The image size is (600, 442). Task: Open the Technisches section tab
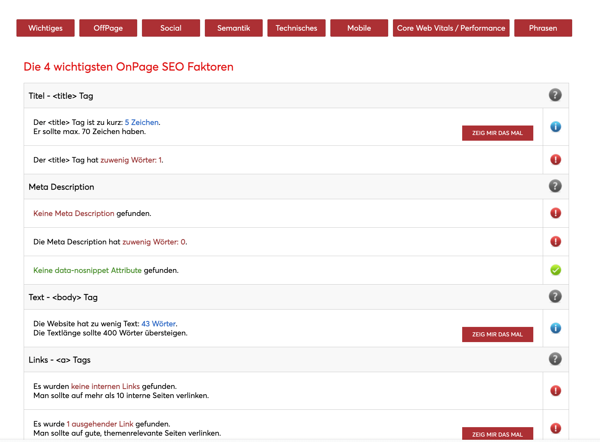296,28
